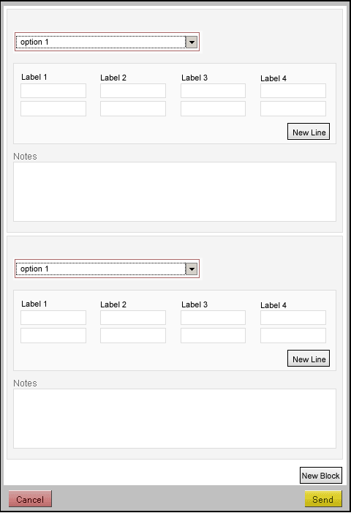Focus second-row Label 4 field in second block
351x513 pixels.
293,336
